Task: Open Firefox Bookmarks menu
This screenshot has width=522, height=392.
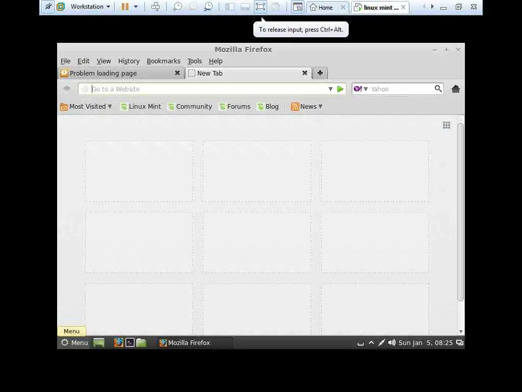Action: click(x=164, y=61)
